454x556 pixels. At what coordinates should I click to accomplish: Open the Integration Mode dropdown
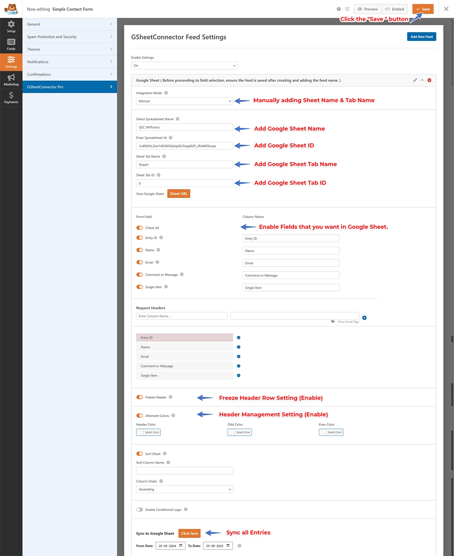(x=184, y=101)
